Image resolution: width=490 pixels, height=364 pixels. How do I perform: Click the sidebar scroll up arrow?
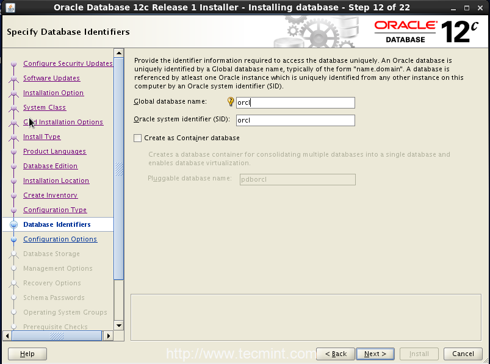[119, 53]
